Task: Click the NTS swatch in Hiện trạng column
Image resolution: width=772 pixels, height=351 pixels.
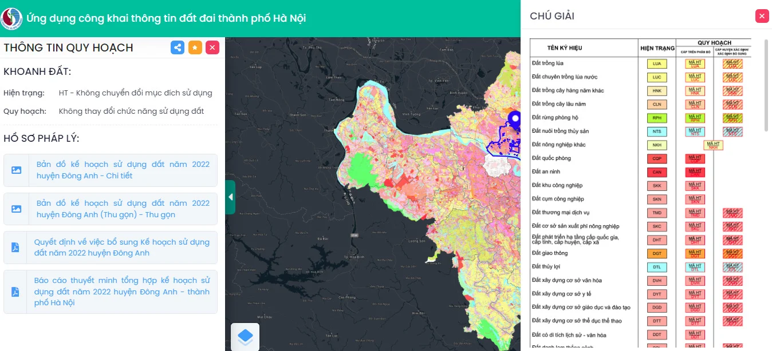Action: coord(657,131)
